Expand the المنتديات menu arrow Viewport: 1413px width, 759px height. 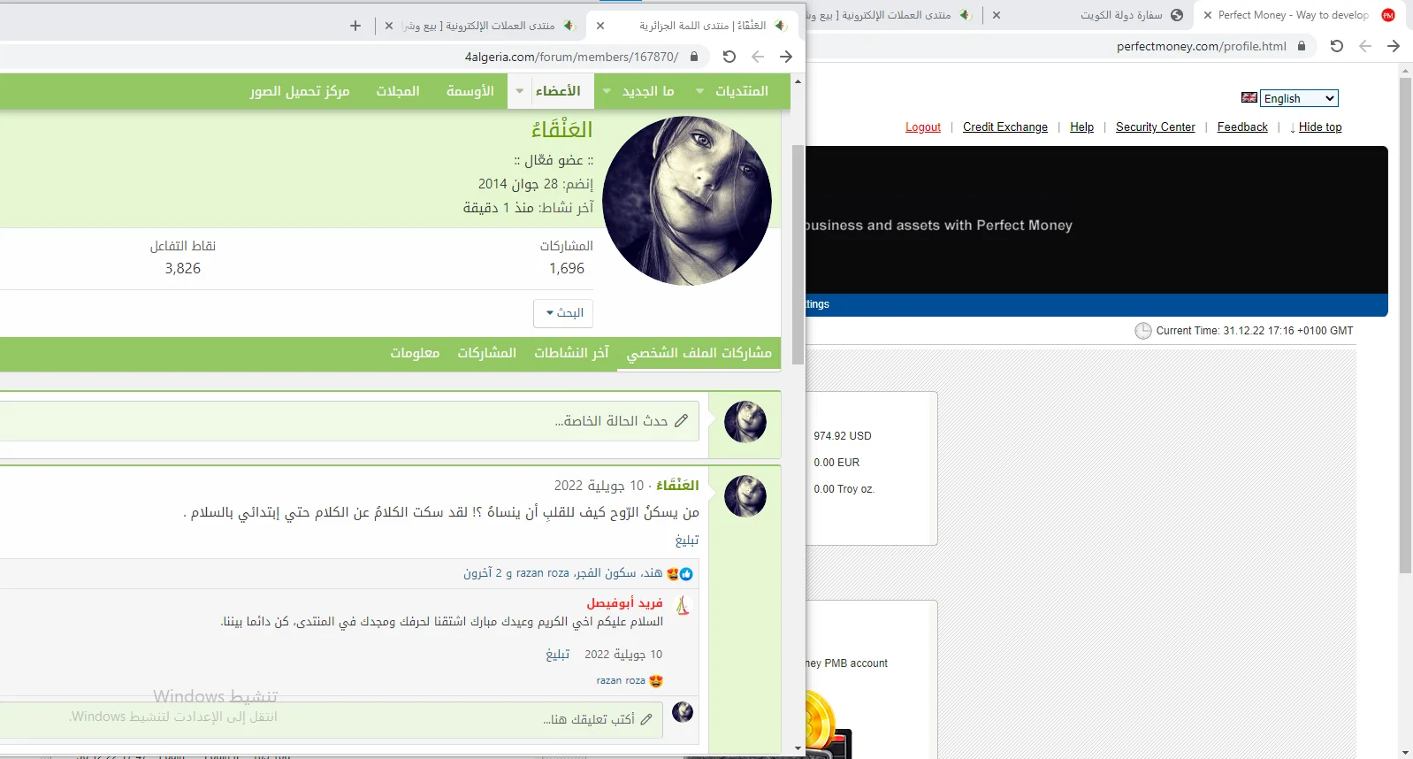pos(700,91)
